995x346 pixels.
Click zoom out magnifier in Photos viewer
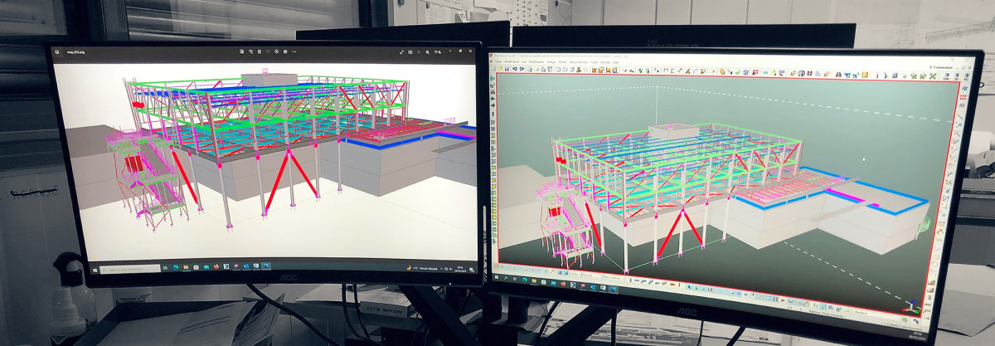coord(419,52)
